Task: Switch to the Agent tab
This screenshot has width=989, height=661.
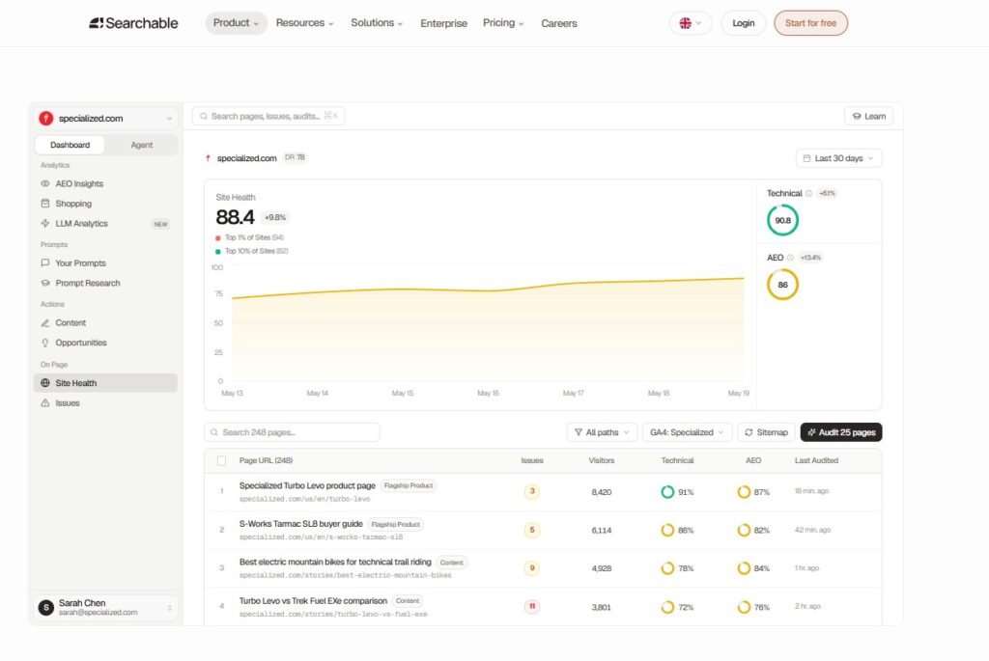Action: click(141, 145)
